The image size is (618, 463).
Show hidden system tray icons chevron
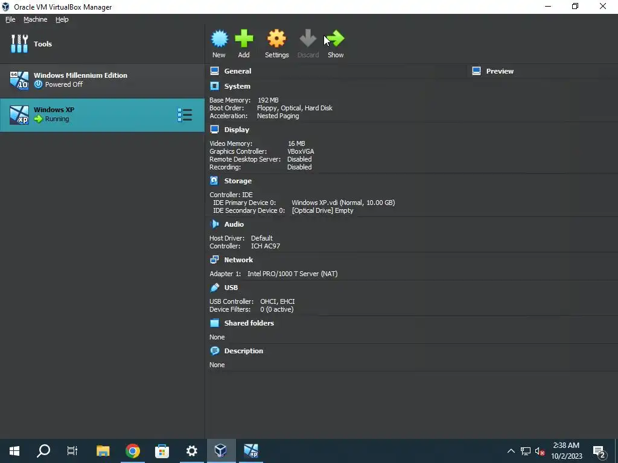[511, 451]
